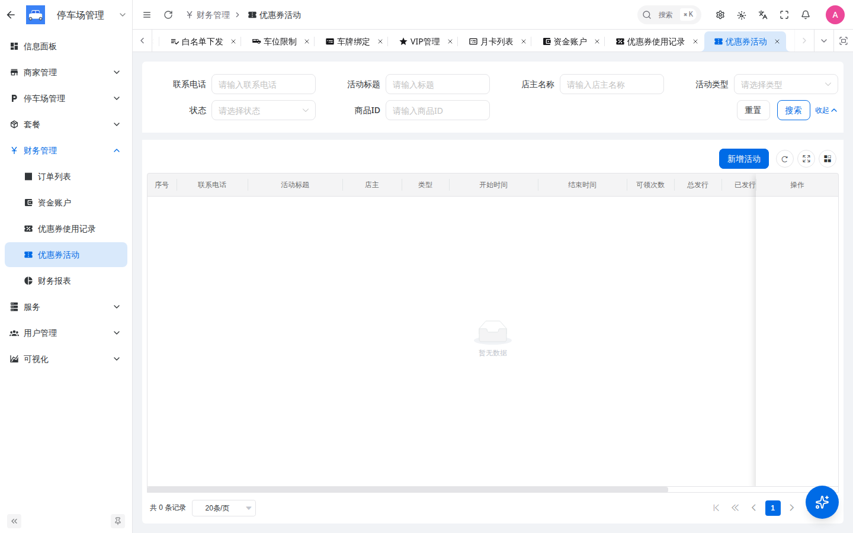Viewport: 853px width, 533px height.
Task: Toggle the hamburger menu icon
Action: [x=147, y=15]
